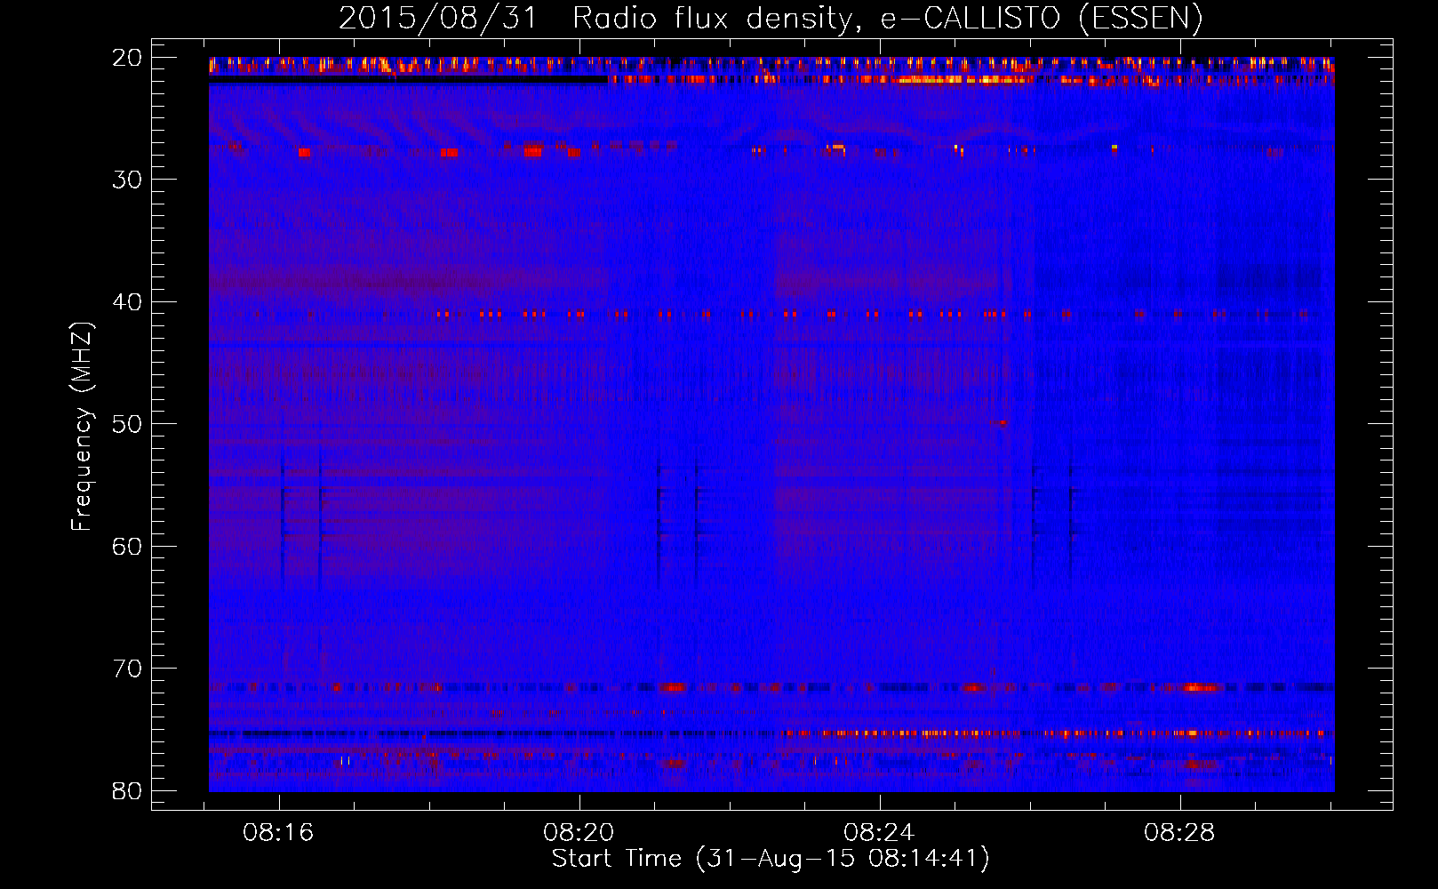Viewport: 1438px width, 889px height.
Task: Click the 'Start Time (31-Aug-15 08:14:41)' label
Action: 771,859
